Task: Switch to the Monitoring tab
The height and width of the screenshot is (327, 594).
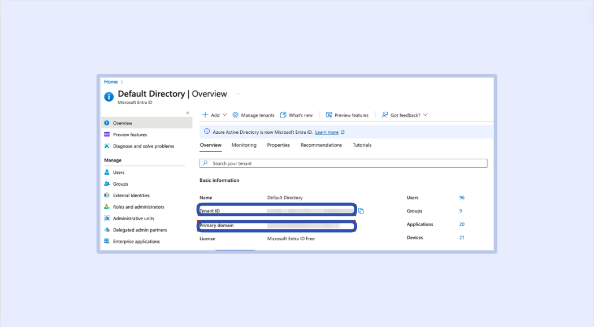Action: (x=244, y=145)
